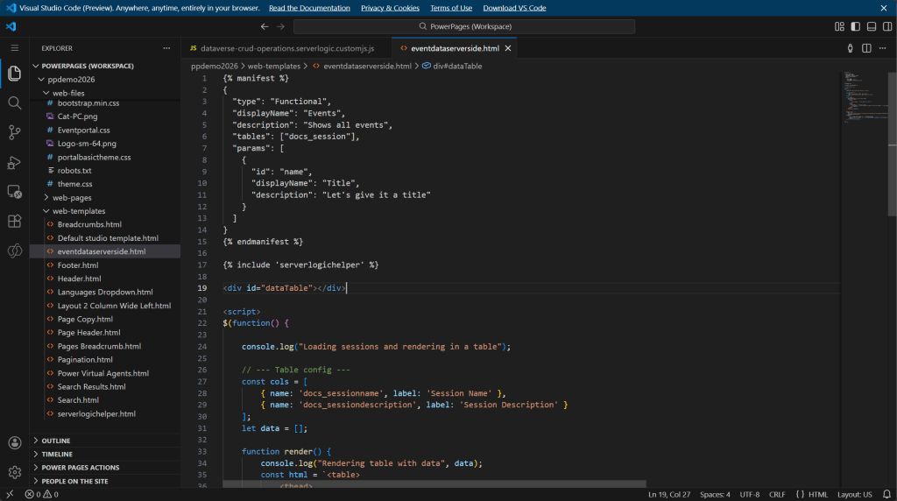Switch to dataverse-crud-operations.serverlogic.customjs.js tab

(286, 48)
